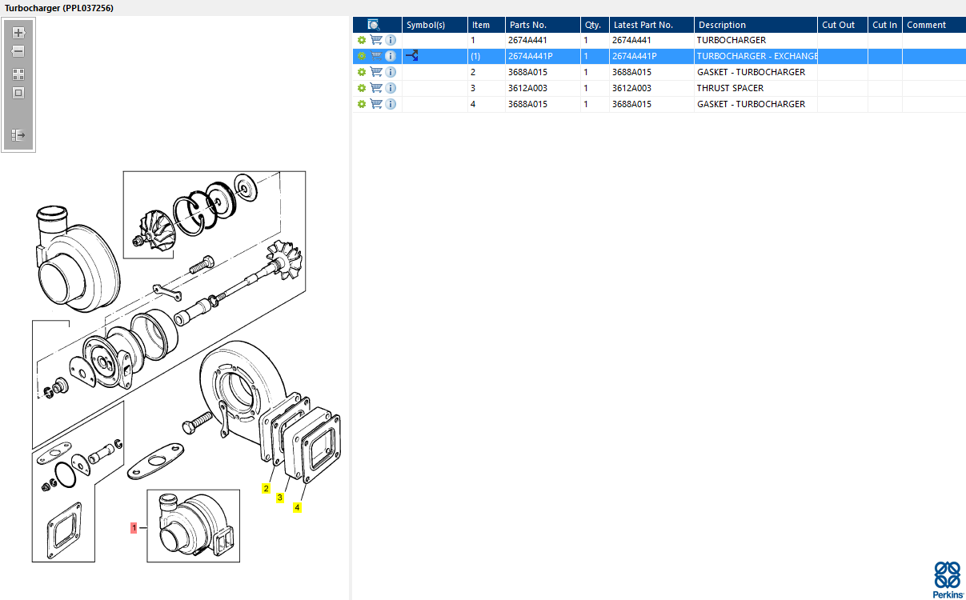Click the green gear icon for item 2
The height and width of the screenshot is (600, 966).
pos(362,72)
